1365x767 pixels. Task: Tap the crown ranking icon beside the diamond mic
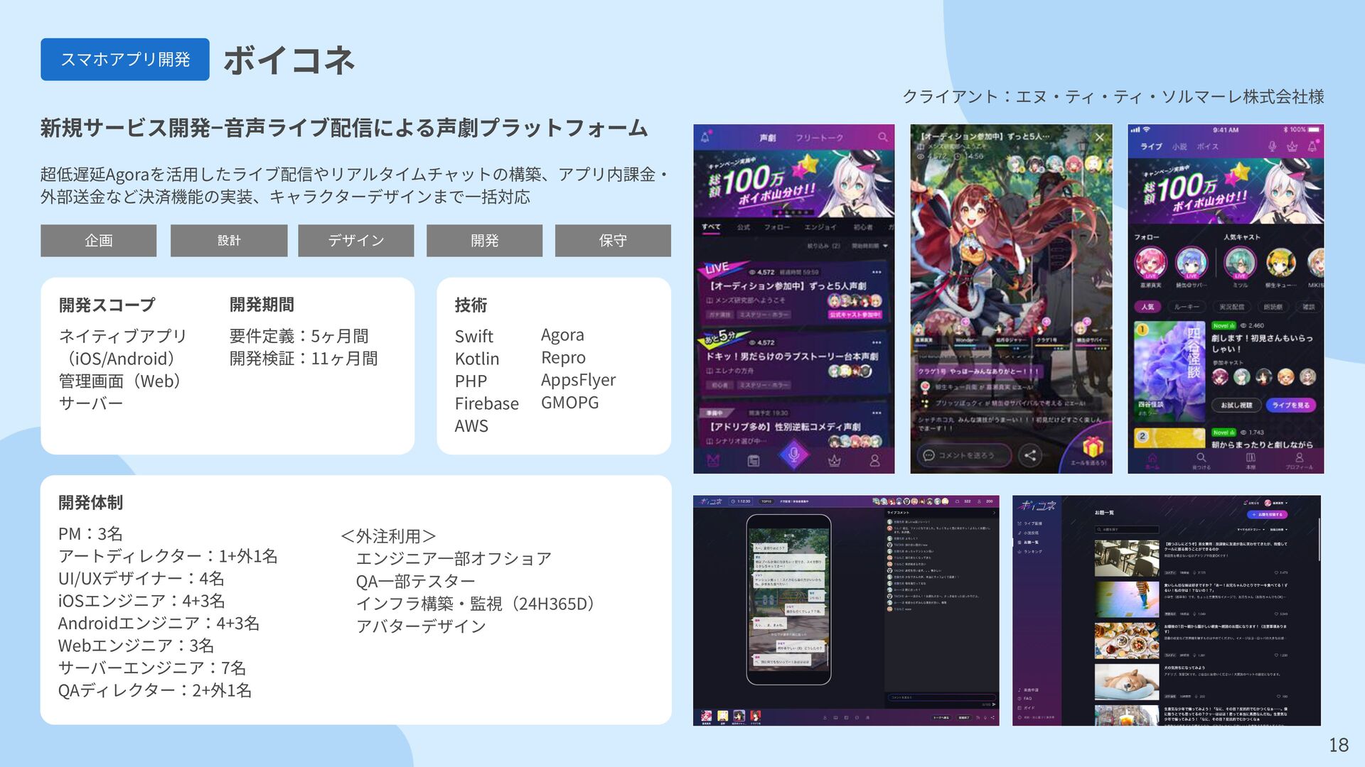click(835, 461)
